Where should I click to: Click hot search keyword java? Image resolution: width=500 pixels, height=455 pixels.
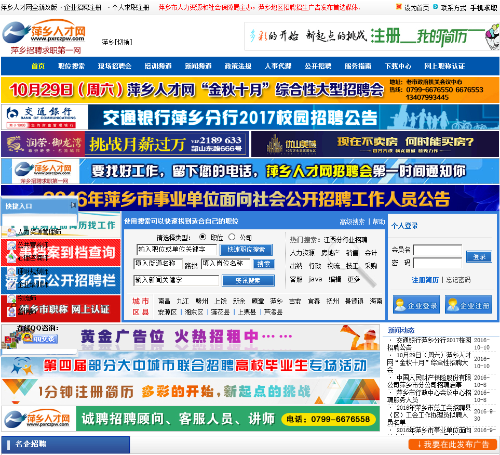click(x=315, y=279)
